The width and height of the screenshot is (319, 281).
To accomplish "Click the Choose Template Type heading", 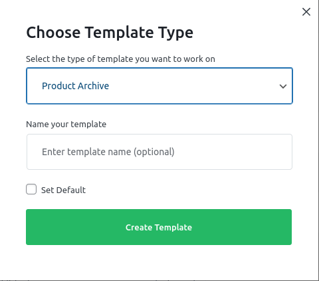I will 110,33.
